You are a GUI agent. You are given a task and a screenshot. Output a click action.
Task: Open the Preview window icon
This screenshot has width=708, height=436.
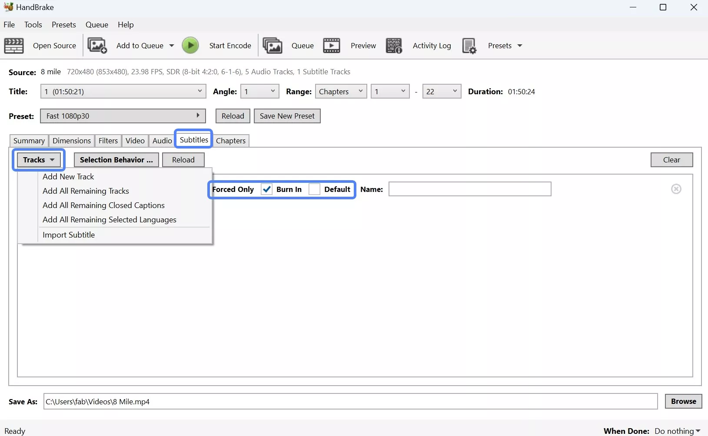click(332, 46)
